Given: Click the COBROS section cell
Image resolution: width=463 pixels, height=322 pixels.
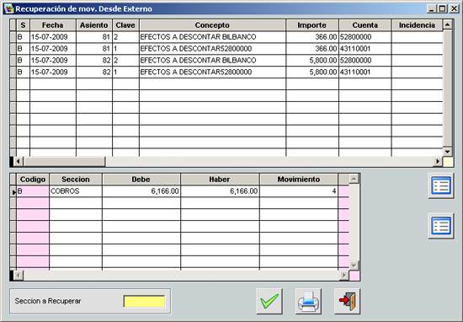Looking at the screenshot, I should tap(76, 191).
